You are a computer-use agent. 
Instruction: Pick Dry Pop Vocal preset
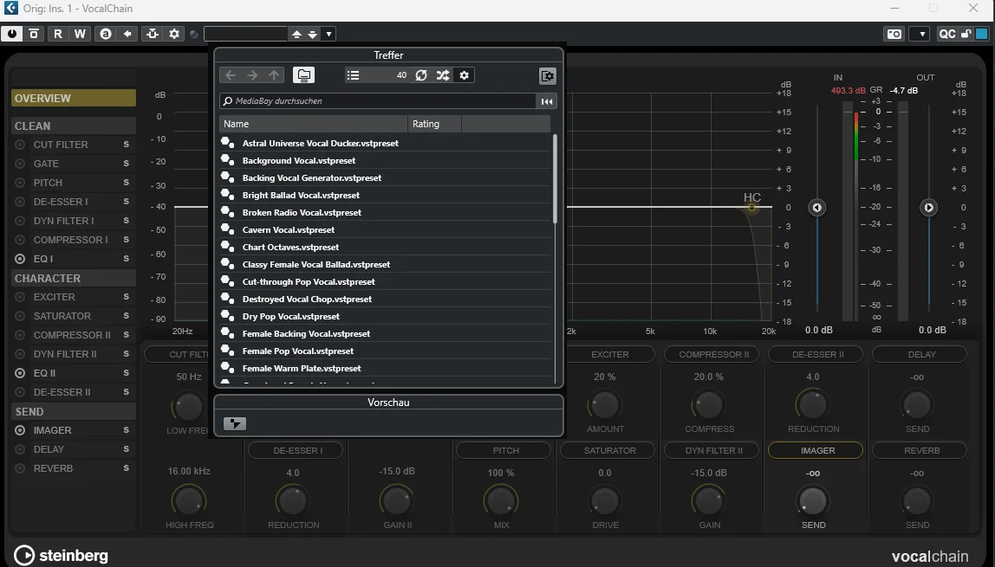point(385,316)
